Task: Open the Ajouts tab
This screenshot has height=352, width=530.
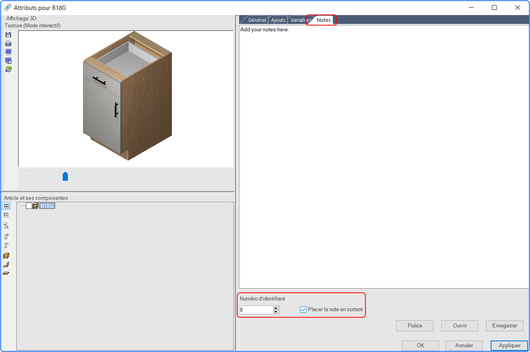Action: (x=278, y=20)
